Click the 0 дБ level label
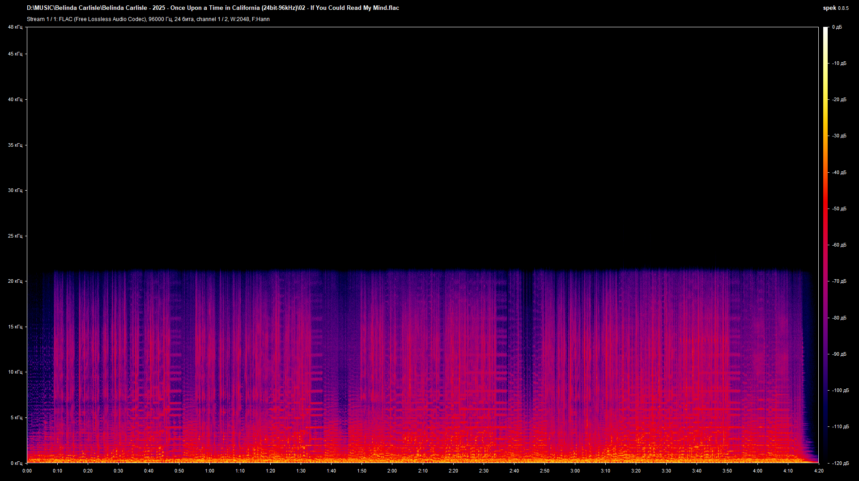The width and height of the screenshot is (859, 481). tap(837, 27)
